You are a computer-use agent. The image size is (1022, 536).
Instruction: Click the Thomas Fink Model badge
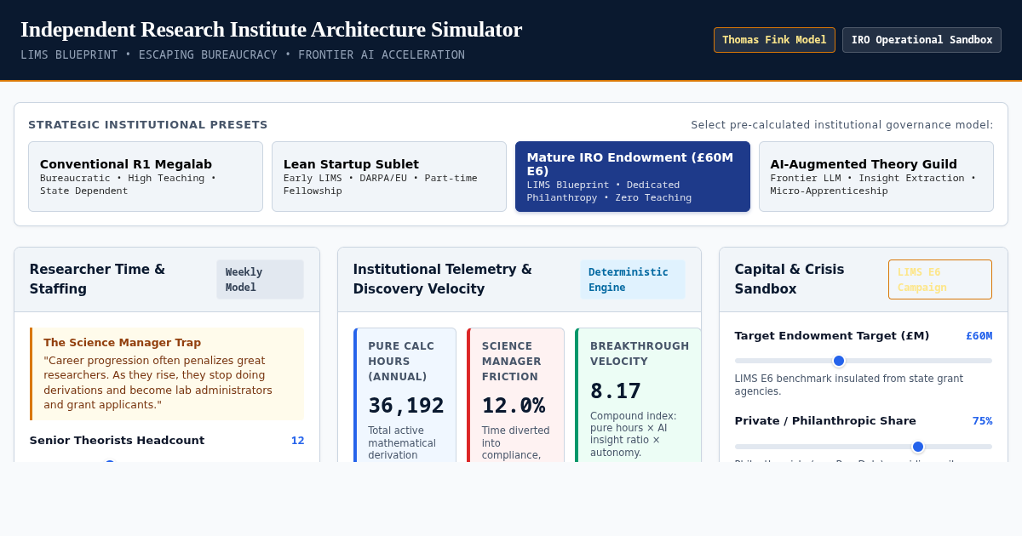point(774,40)
